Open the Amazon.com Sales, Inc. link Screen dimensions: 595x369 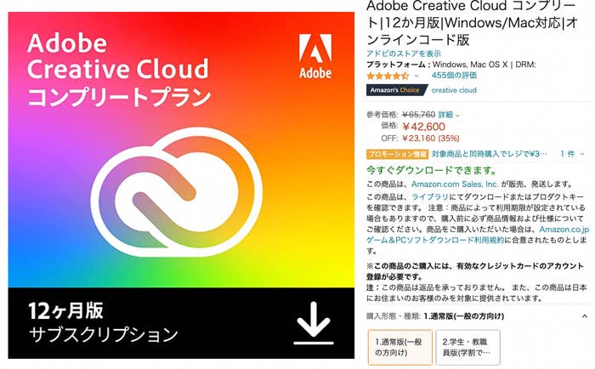point(455,184)
